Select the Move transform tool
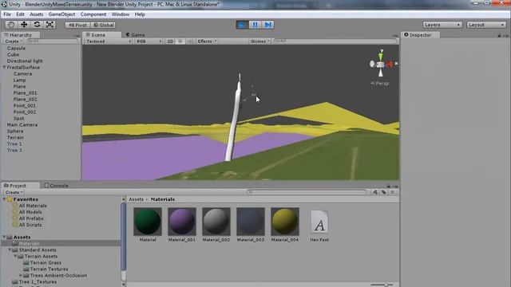 point(24,25)
